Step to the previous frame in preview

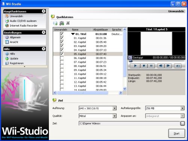[x=161, y=66]
